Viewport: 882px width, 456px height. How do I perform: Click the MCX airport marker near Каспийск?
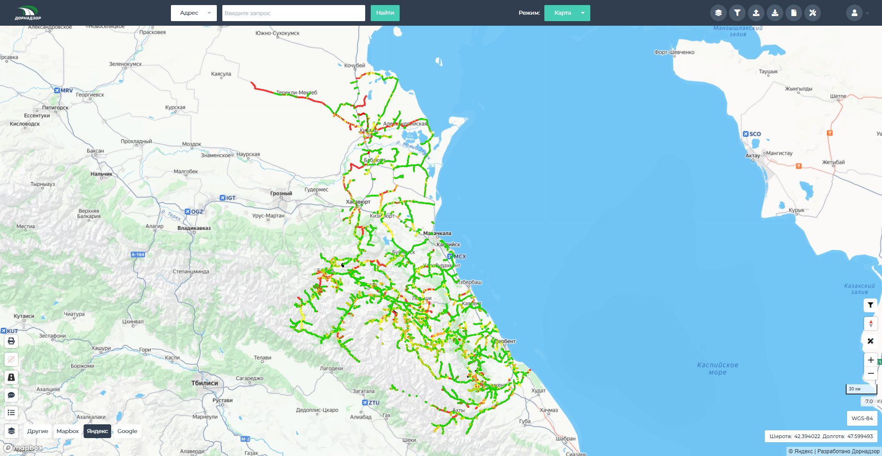[457, 256]
